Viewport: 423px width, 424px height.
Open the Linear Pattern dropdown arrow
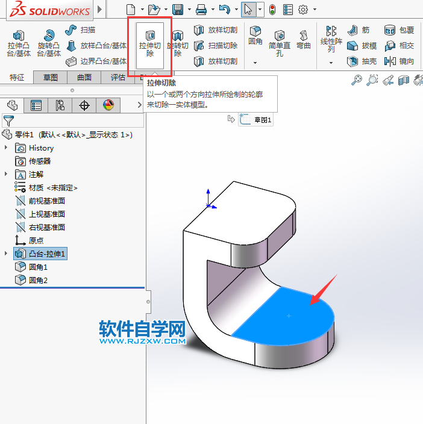click(x=331, y=63)
